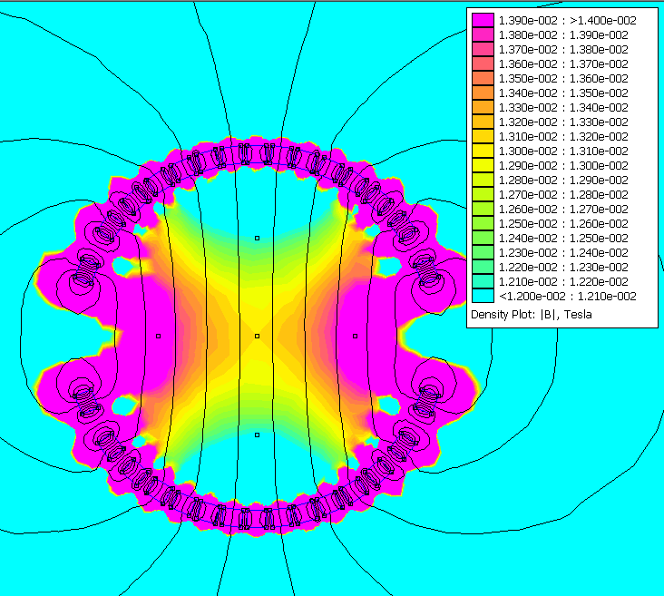
Task: Click the large upper-right coil winding
Action: click(x=429, y=272)
